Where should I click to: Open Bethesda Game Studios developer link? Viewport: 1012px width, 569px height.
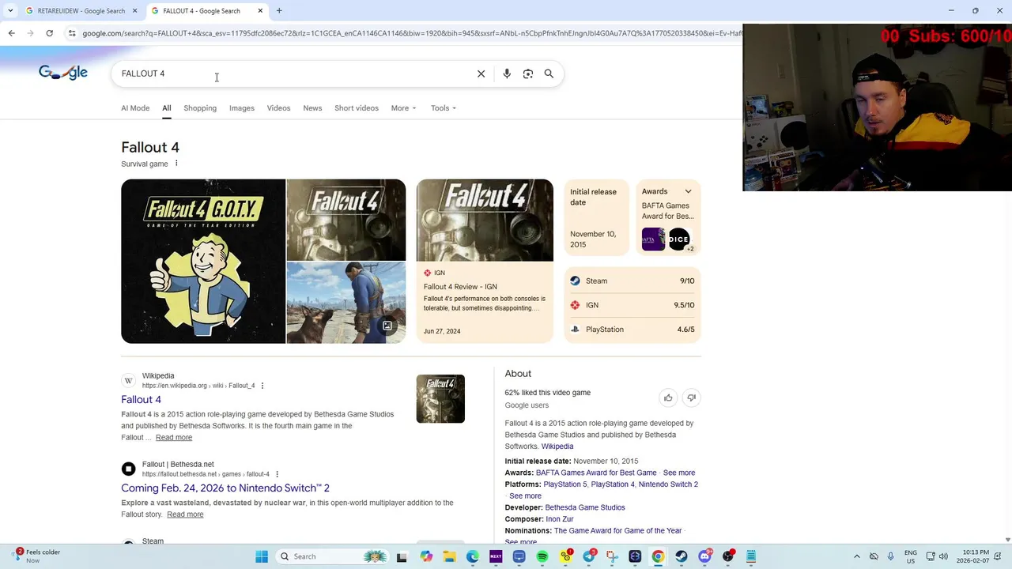pos(585,507)
